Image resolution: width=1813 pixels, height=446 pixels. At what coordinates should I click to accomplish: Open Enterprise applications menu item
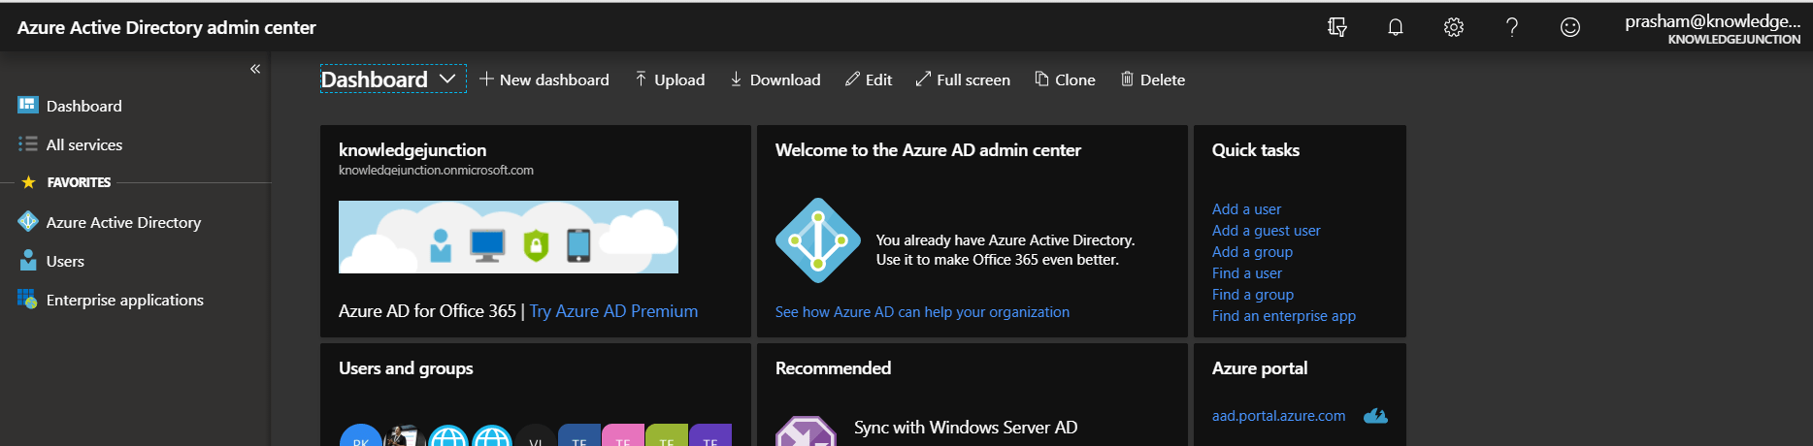(x=125, y=300)
